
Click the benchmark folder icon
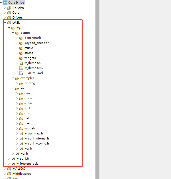tap(21, 38)
